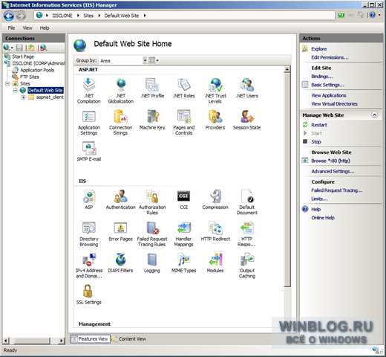This screenshot has height=357, width=386.
Task: Expand the breadcrumb arrow after Default Web Site
Action: tap(145, 16)
